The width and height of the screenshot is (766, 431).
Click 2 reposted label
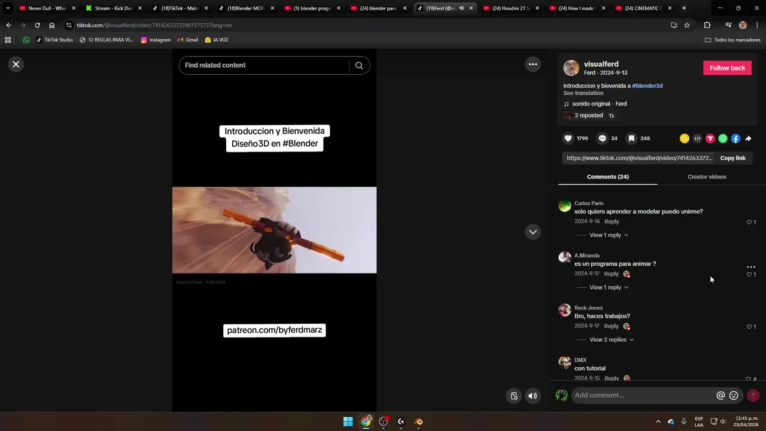tap(588, 116)
